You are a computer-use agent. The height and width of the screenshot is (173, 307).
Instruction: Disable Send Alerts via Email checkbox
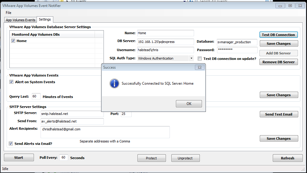pyautogui.click(x=11, y=144)
